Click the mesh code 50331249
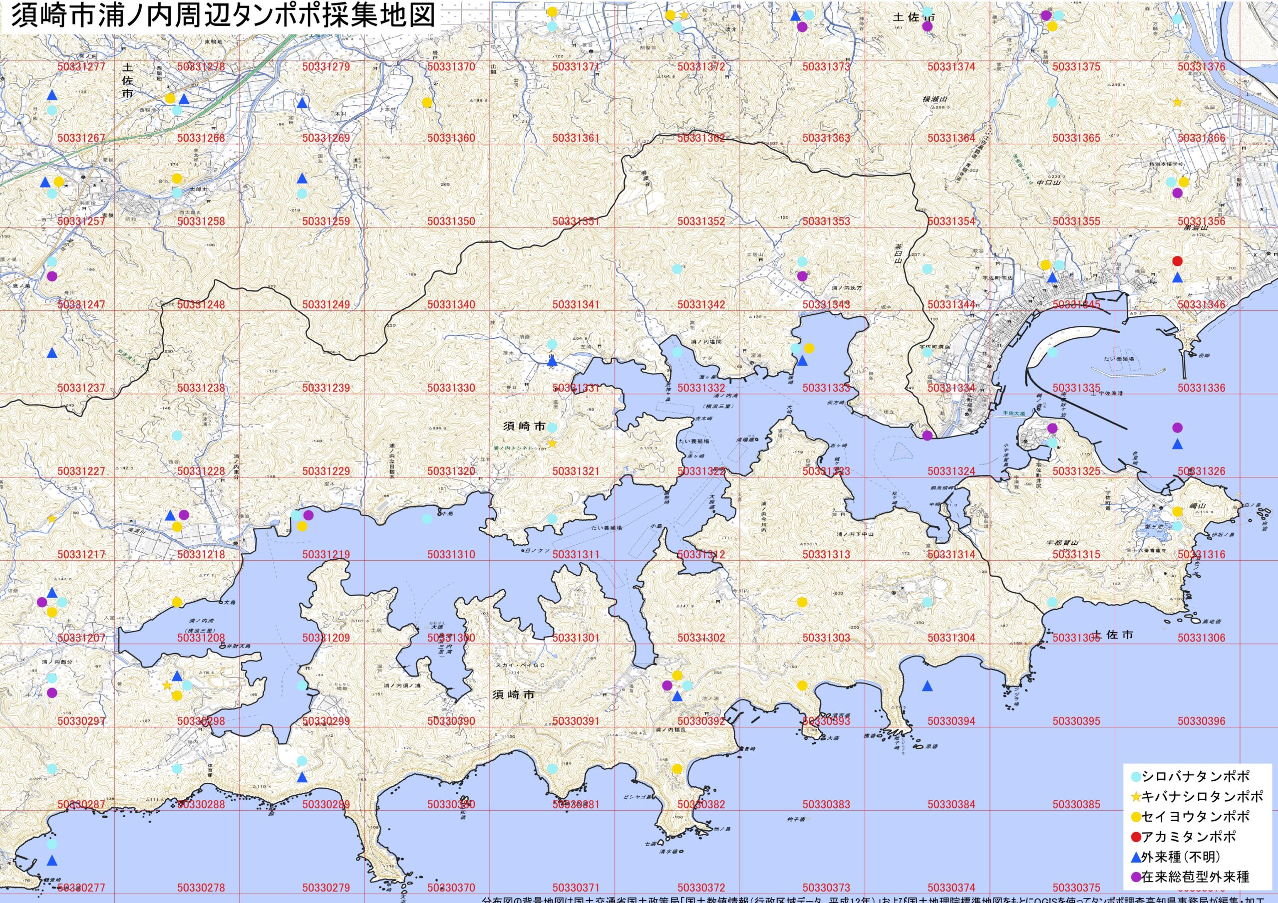 [x=326, y=305]
